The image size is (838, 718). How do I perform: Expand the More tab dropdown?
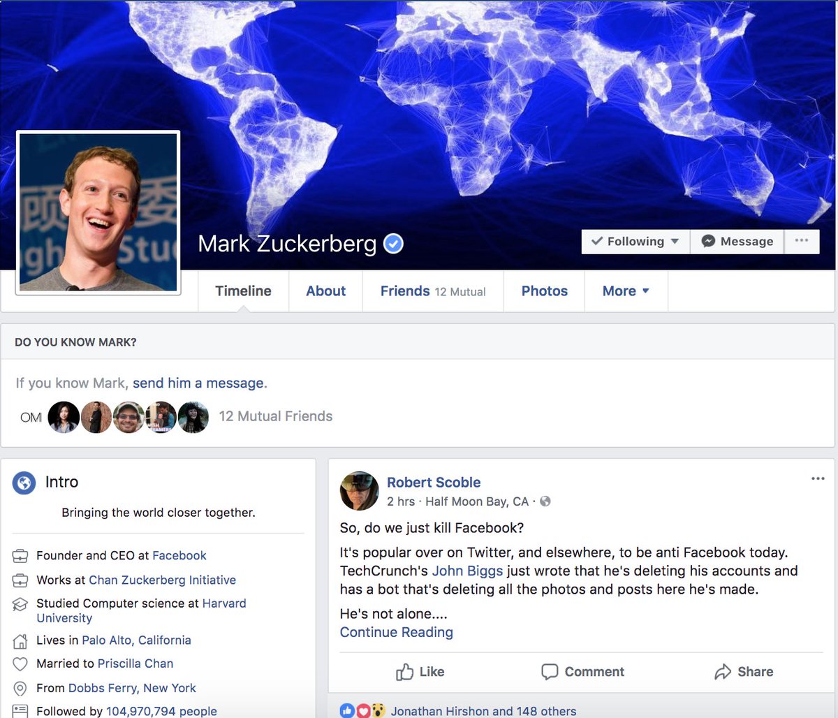626,291
